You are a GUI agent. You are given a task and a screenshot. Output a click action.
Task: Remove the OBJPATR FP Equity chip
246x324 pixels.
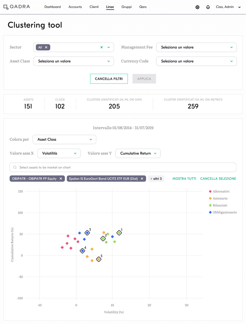tap(61, 179)
